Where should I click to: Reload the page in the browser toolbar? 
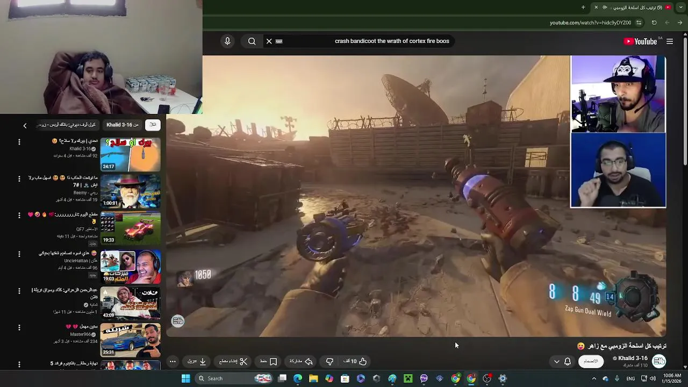(654, 23)
